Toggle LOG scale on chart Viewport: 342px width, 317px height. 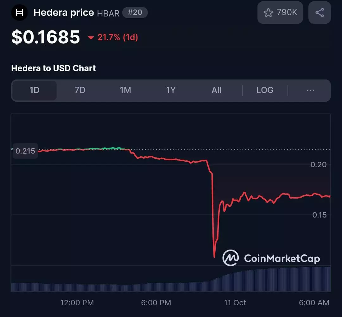click(x=265, y=90)
